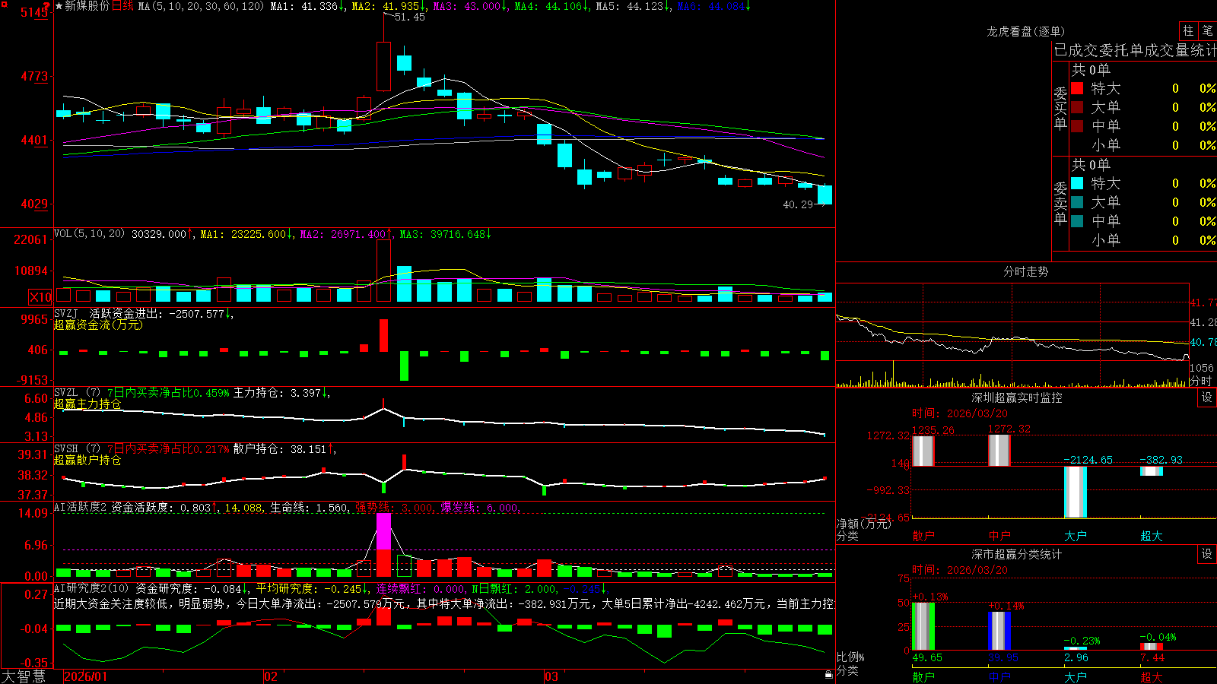Click the 龙虎看盘(逐单) panel title
This screenshot has width=1217, height=684.
[x=1025, y=31]
